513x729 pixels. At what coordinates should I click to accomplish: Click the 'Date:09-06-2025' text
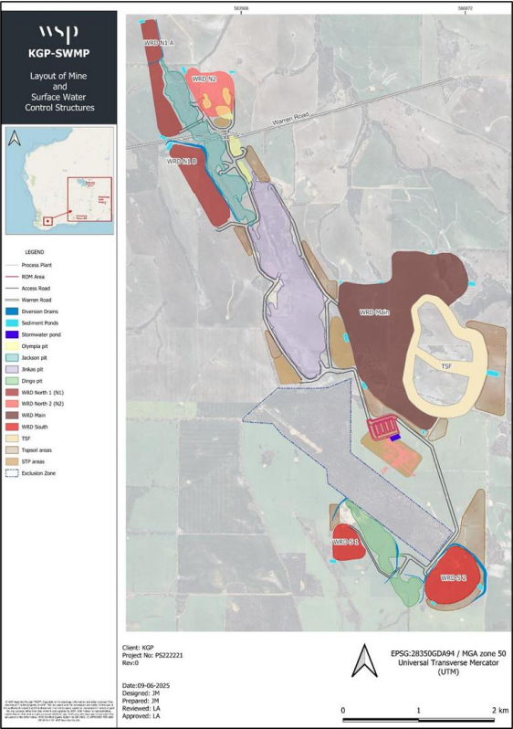point(146,685)
